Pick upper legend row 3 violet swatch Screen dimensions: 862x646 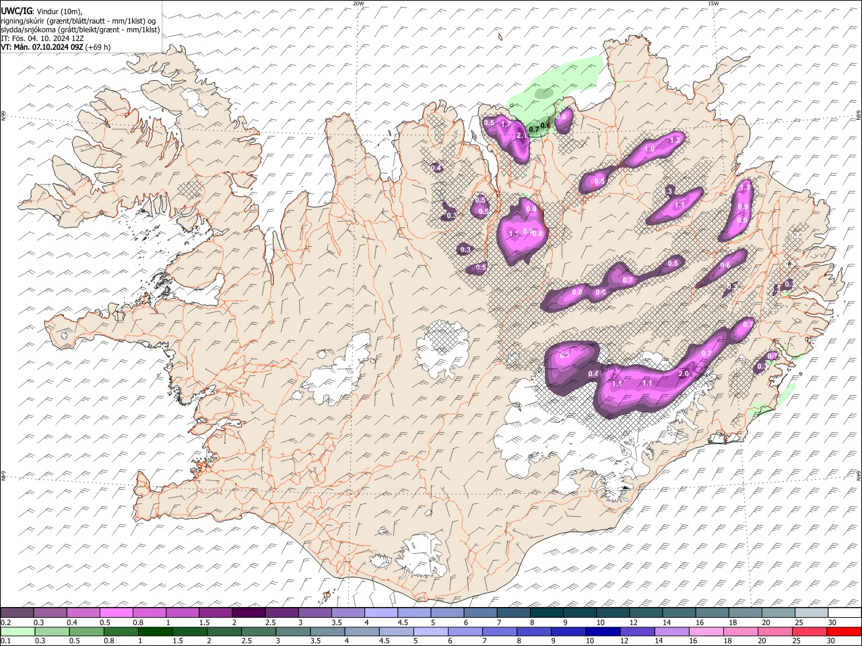coord(314,613)
